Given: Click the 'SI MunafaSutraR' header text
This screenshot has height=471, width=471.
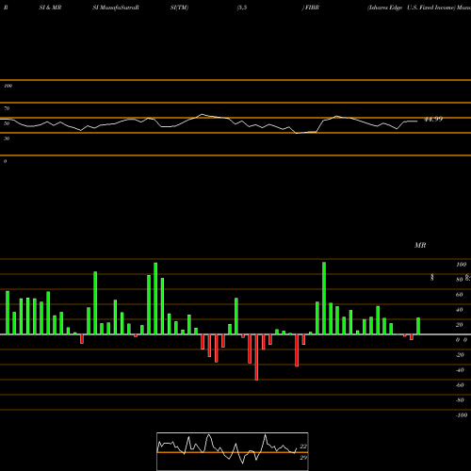Looking at the screenshot, I should tap(116, 8).
